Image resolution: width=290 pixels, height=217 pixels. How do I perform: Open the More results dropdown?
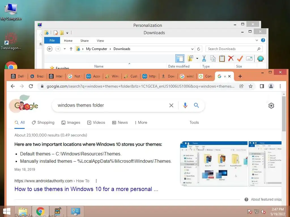coord(141,123)
